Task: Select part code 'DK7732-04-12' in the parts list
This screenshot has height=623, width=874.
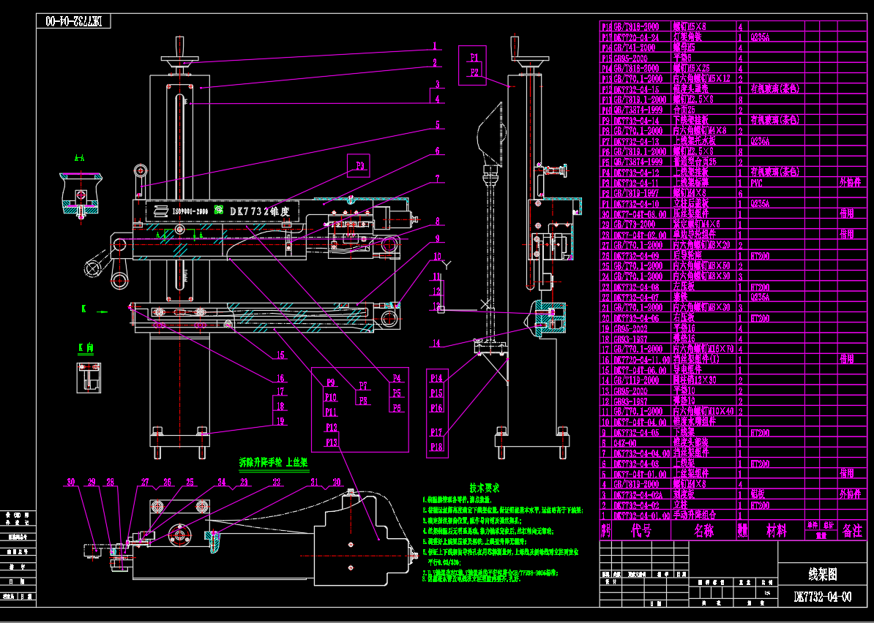Action: (x=637, y=172)
